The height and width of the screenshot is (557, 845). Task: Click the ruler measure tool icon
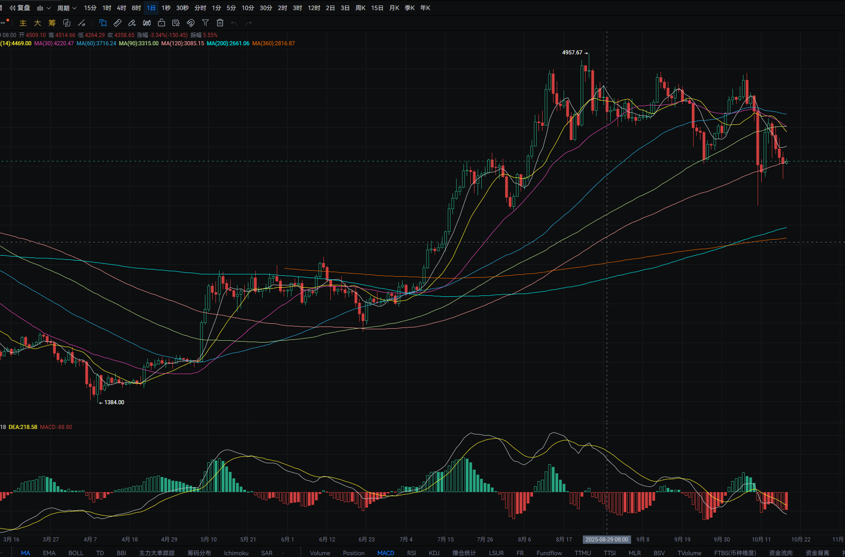[118, 23]
